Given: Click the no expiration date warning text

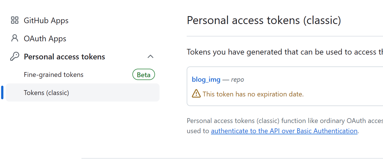Looking at the screenshot, I should pos(253,94).
